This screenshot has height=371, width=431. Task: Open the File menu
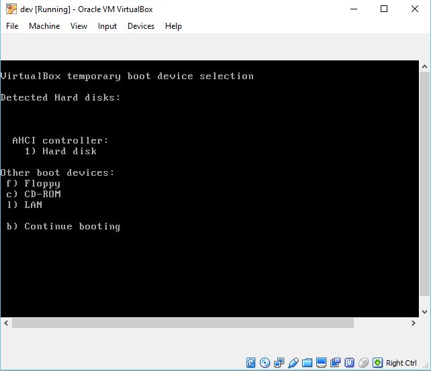[12, 26]
